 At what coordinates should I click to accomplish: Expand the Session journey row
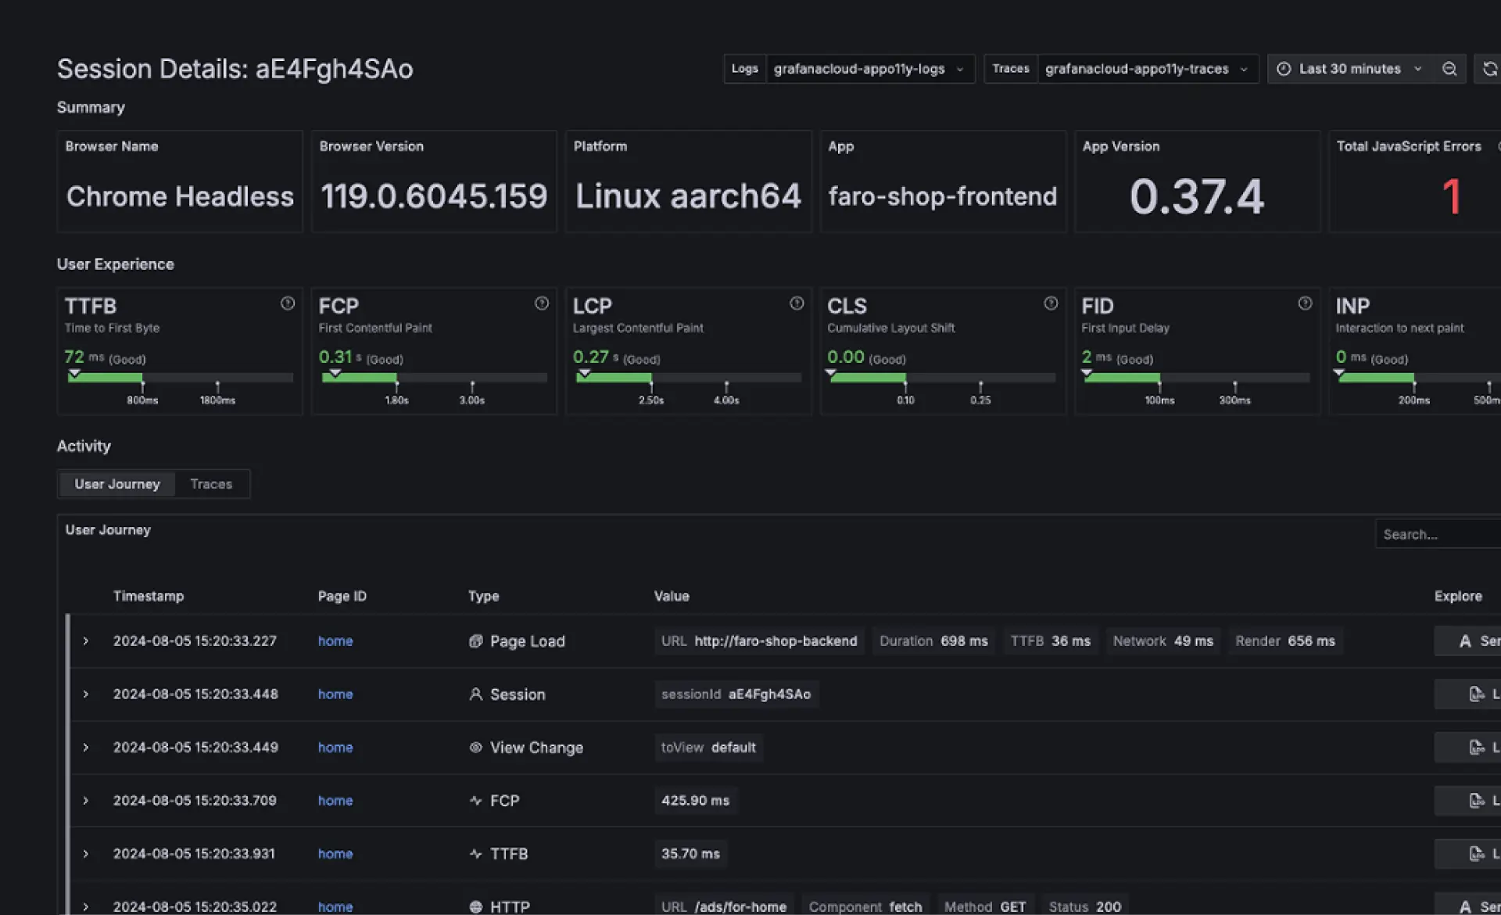tap(86, 694)
